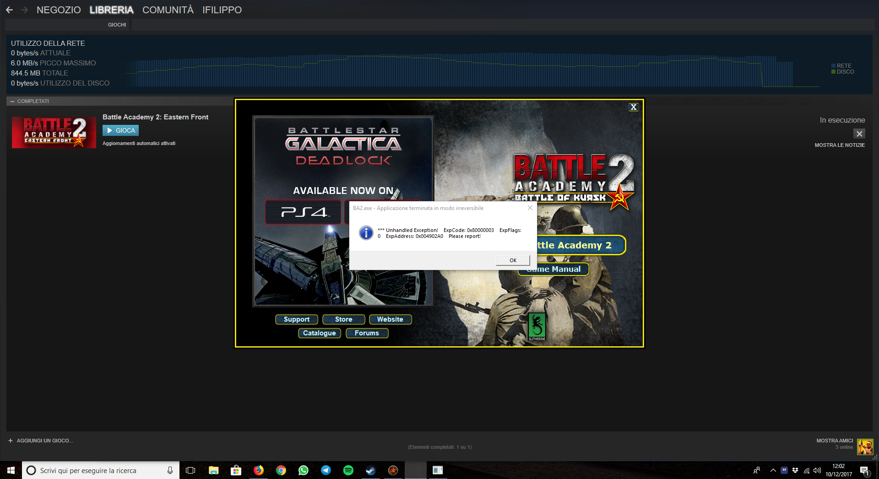This screenshot has width=879, height=479.
Task: Click the PS4 platform banner
Action: point(304,212)
